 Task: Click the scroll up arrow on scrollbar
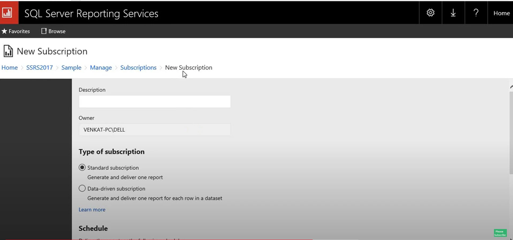point(511,87)
